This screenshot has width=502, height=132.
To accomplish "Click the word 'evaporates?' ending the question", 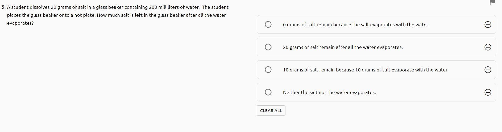I will (20, 23).
